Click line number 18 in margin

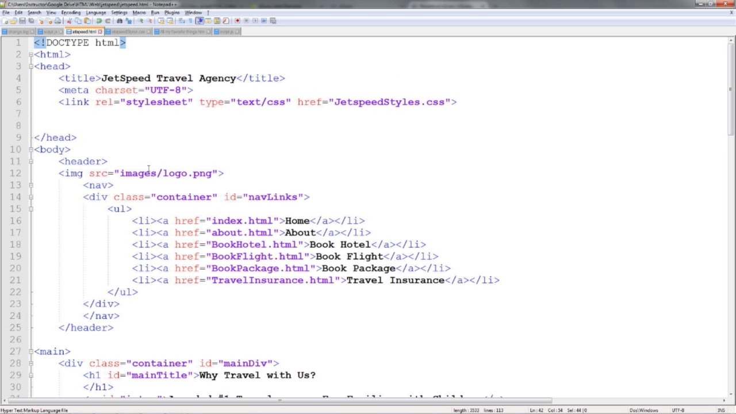pos(16,244)
